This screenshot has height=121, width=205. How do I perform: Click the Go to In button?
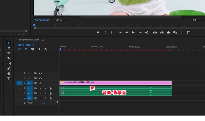click(x=120, y=33)
